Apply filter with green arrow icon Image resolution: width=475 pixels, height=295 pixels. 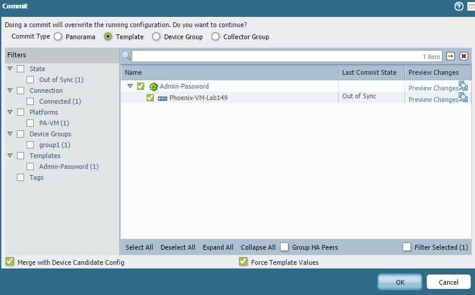(450, 56)
